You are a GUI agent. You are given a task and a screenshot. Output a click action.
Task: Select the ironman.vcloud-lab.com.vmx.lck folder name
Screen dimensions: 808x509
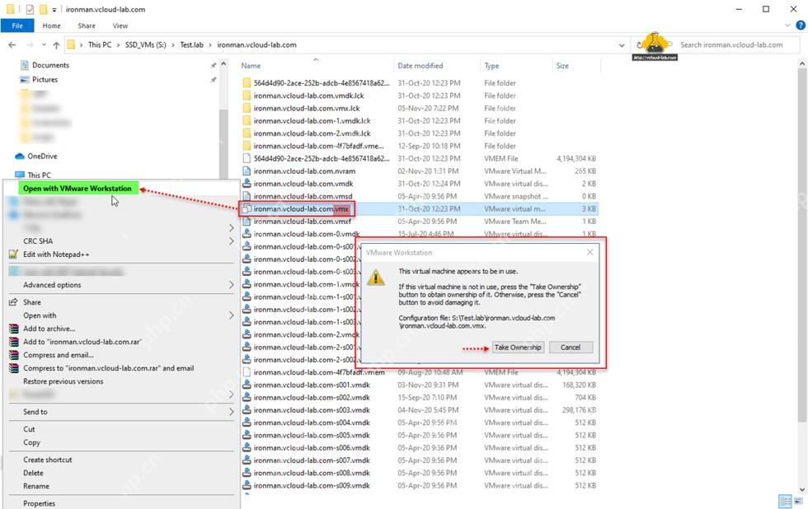point(307,108)
